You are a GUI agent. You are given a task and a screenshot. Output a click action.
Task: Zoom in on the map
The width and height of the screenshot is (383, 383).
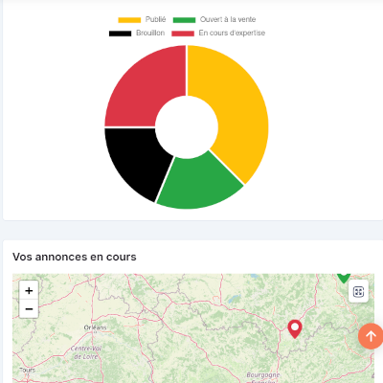(29, 290)
